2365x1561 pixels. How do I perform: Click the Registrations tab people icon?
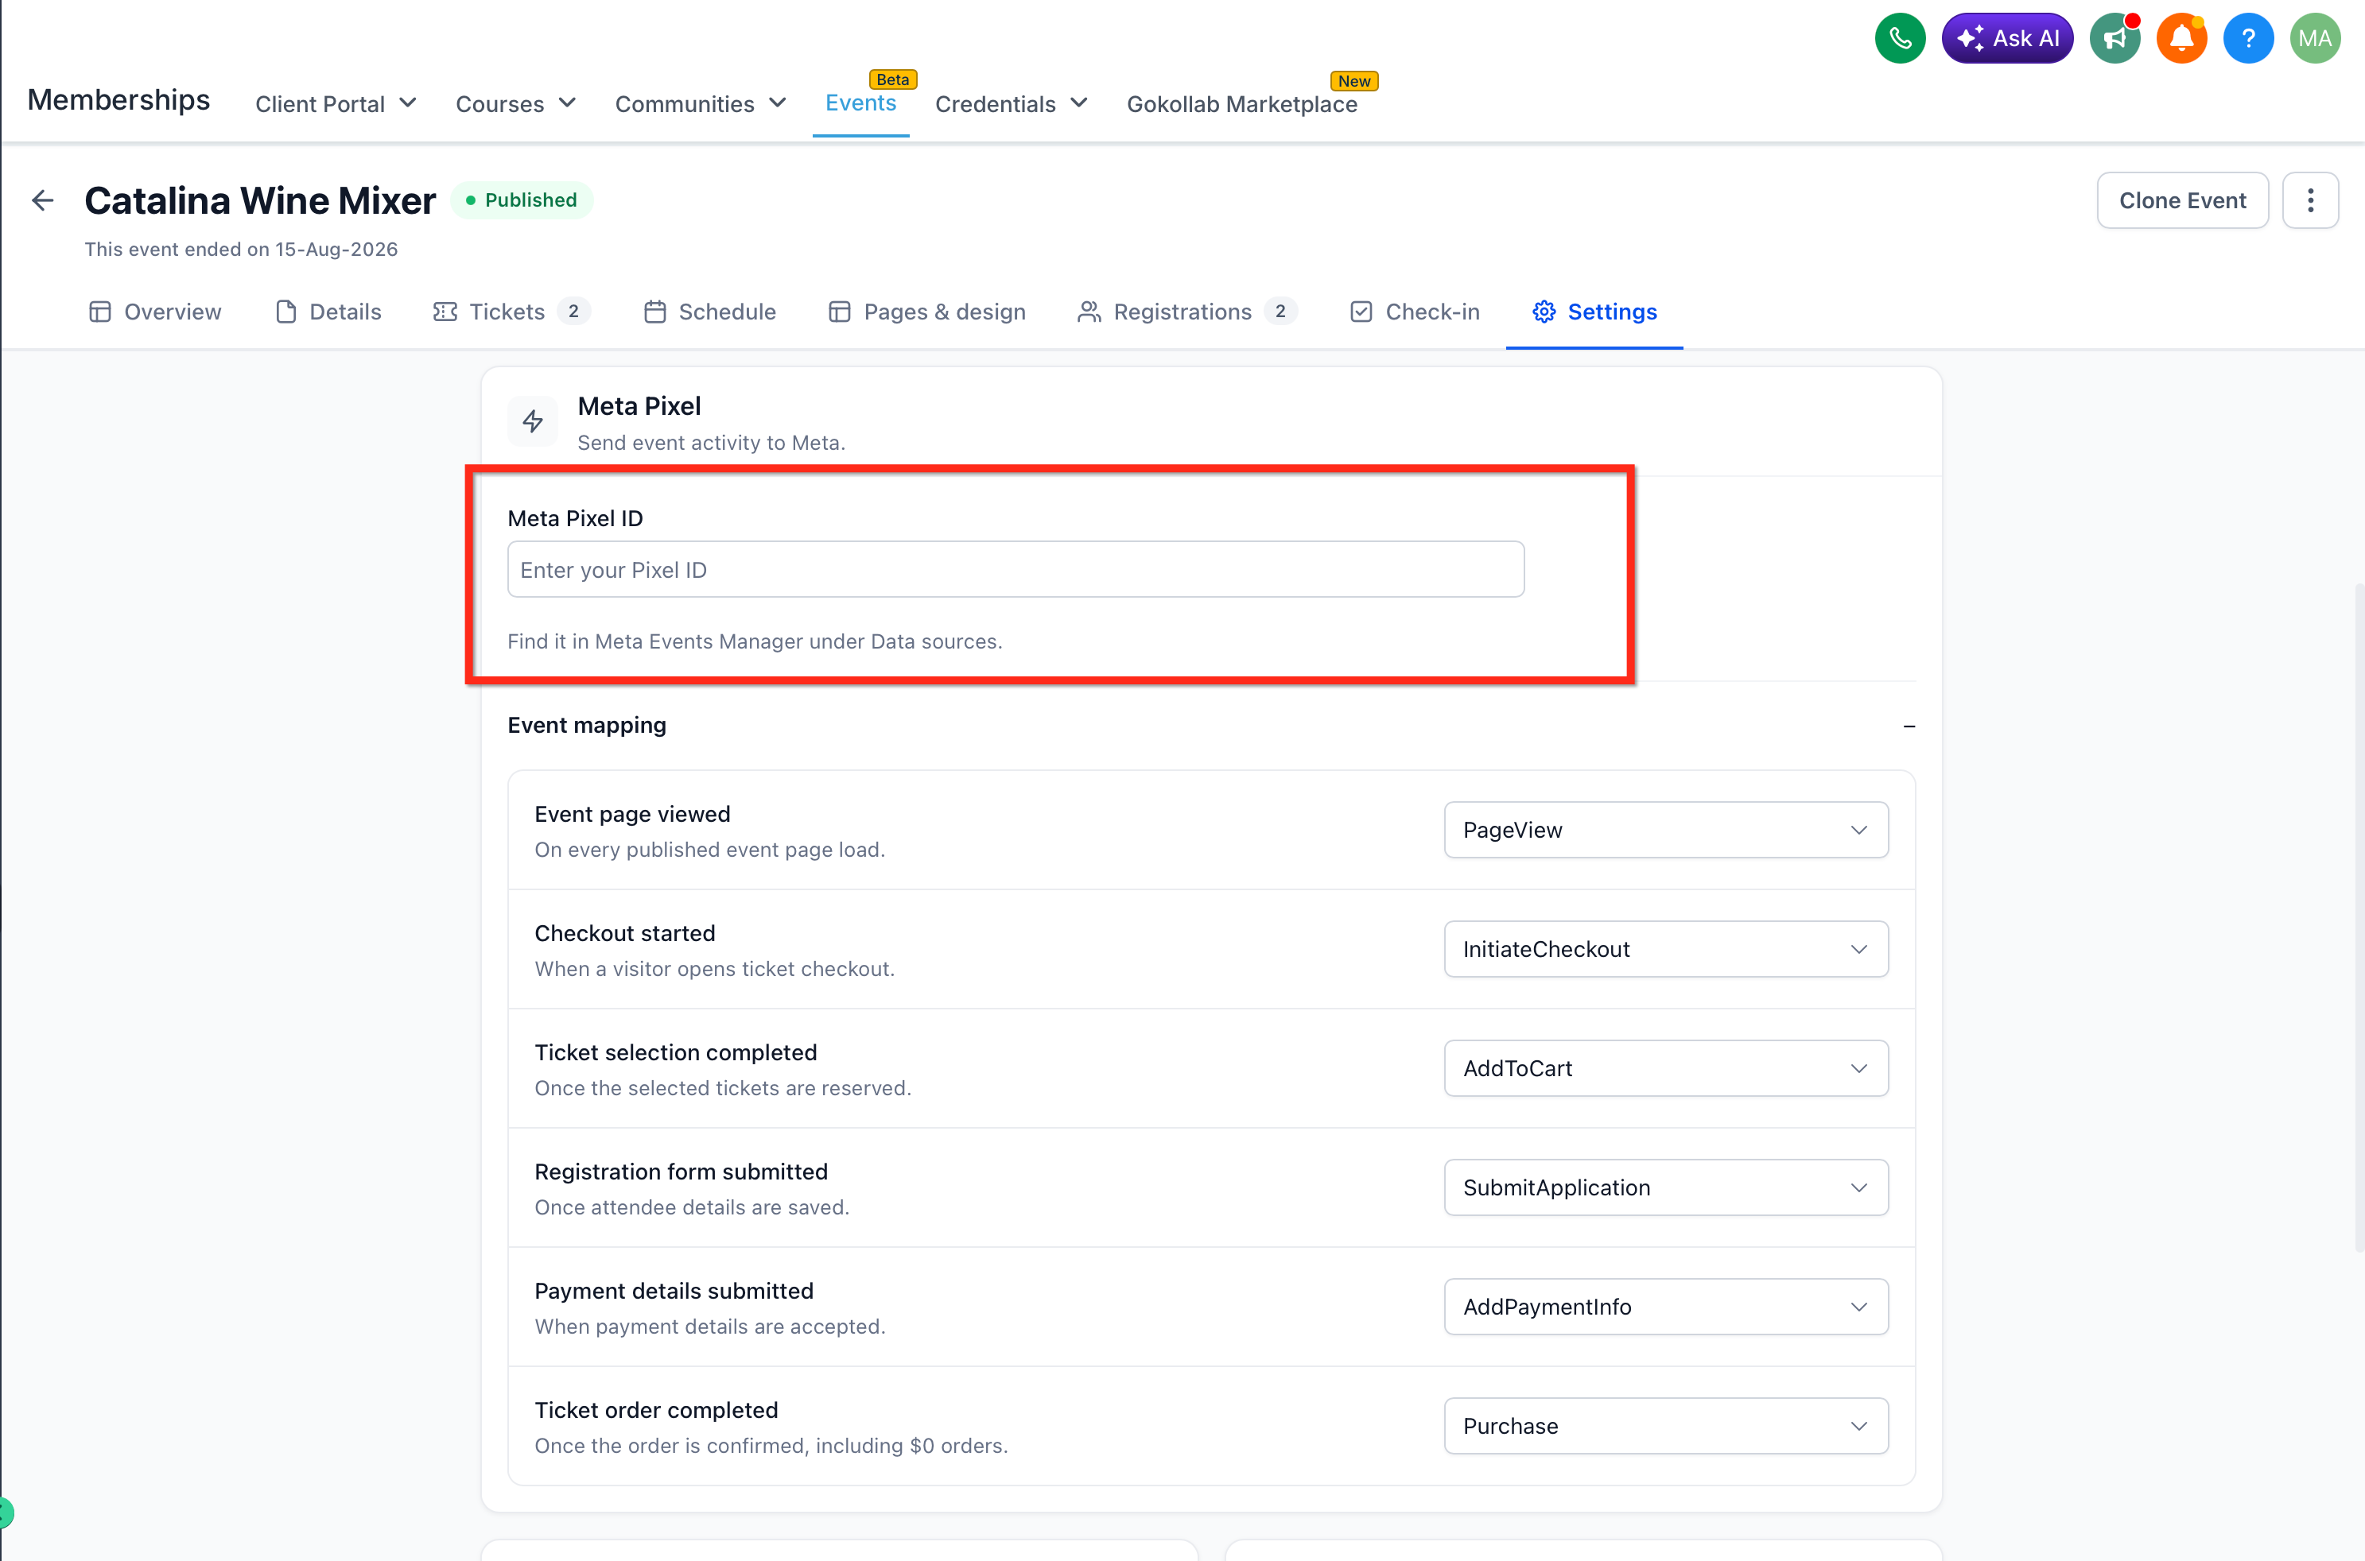tap(1089, 312)
